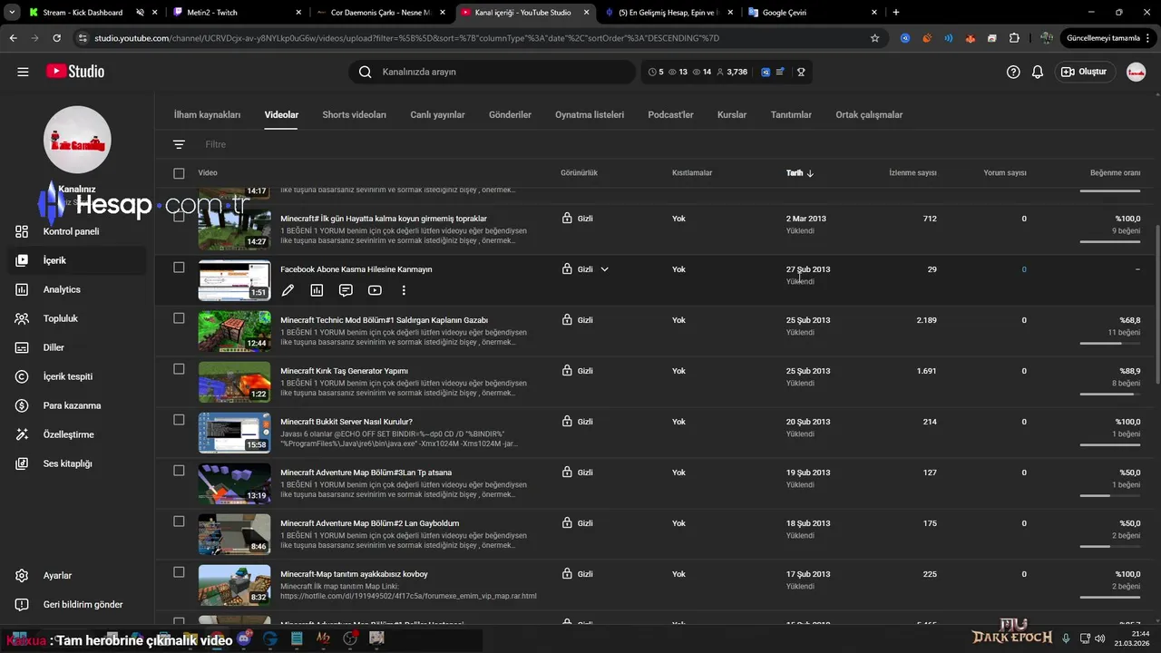Click like ratio bar of Adventure Map Bölüm#3
The width and height of the screenshot is (1161, 653).
[x=1110, y=496]
